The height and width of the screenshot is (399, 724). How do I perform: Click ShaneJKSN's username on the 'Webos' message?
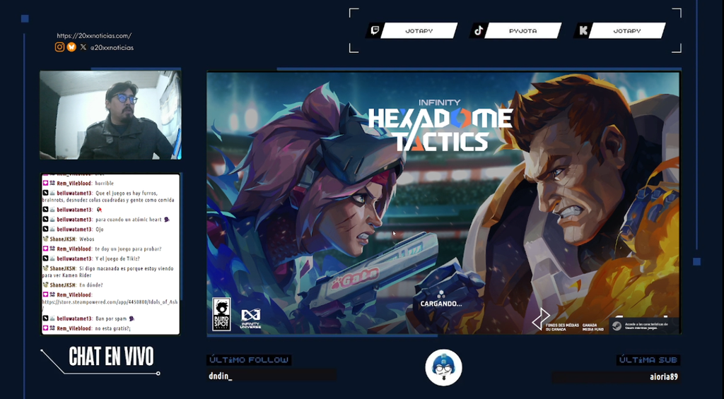(x=63, y=239)
